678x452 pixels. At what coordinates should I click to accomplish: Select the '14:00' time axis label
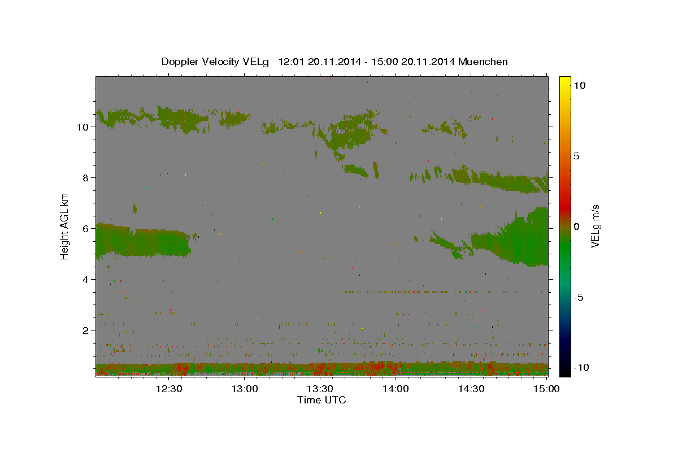pos(395,389)
